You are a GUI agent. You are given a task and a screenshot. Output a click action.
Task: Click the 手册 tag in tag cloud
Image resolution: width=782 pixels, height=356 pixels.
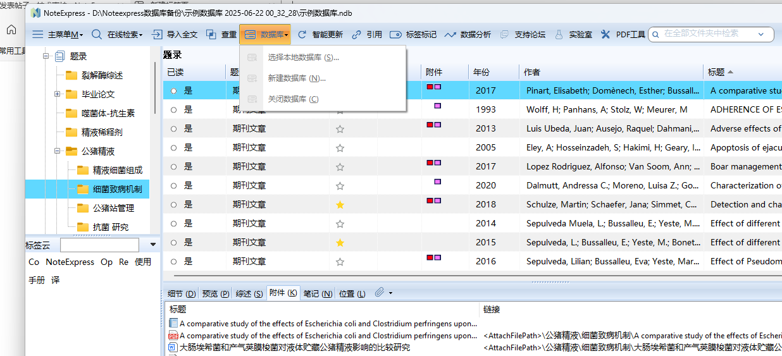click(x=37, y=279)
